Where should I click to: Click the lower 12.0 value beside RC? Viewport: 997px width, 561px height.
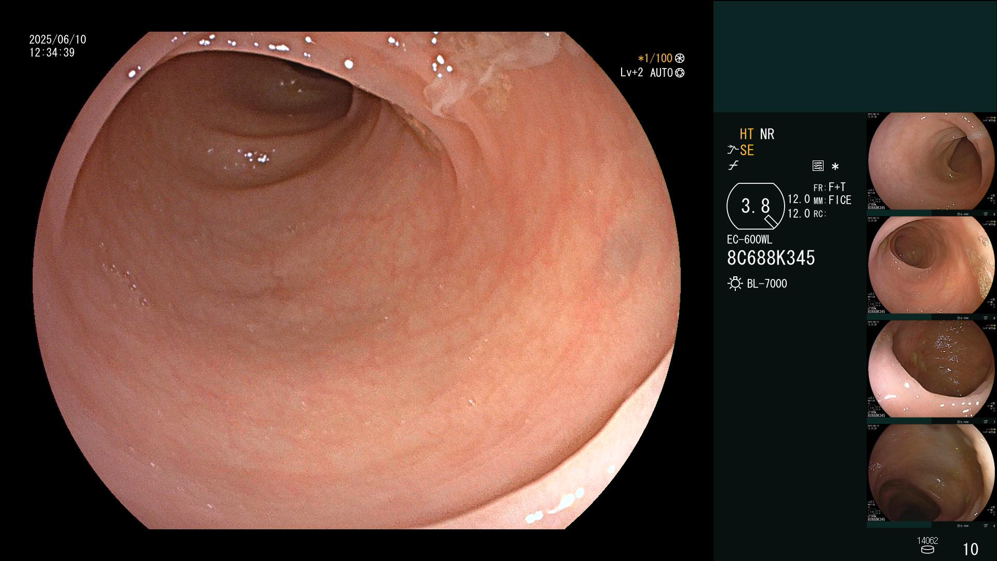799,213
